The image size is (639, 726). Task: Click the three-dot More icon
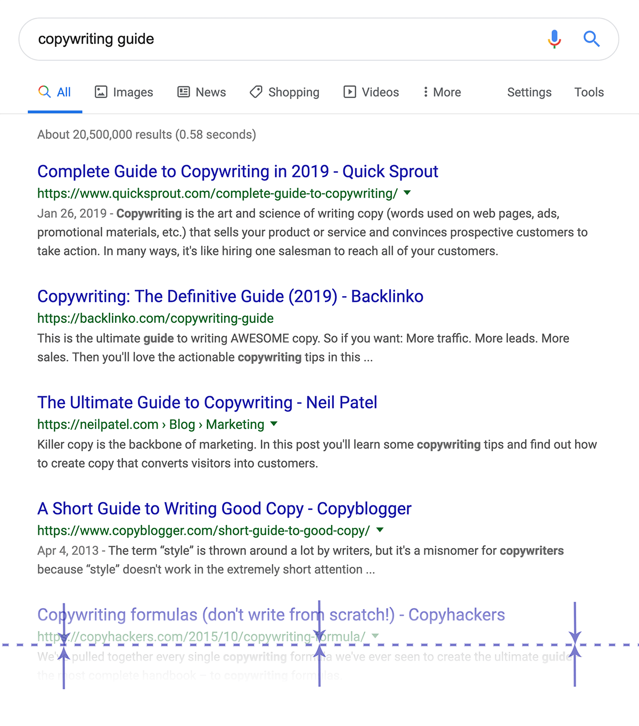coord(425,92)
